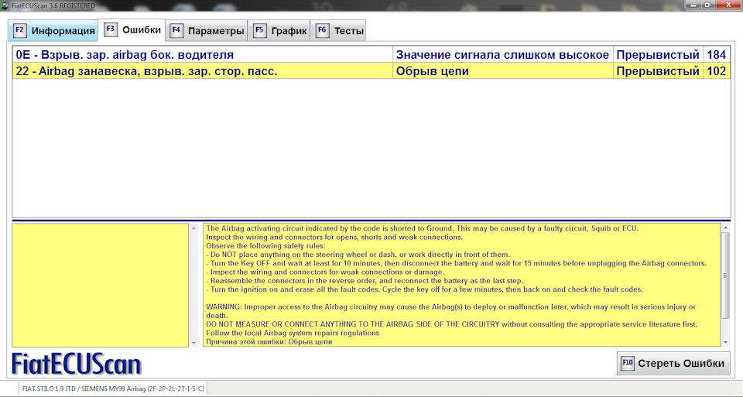Click the counter value 184
Image resolution: width=743 pixels, height=397 pixels.
[717, 54]
